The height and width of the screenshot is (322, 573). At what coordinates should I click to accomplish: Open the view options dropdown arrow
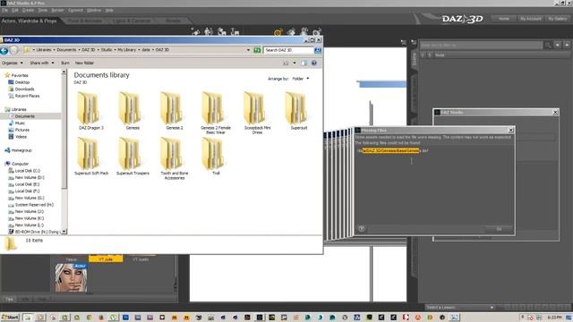[x=295, y=64]
